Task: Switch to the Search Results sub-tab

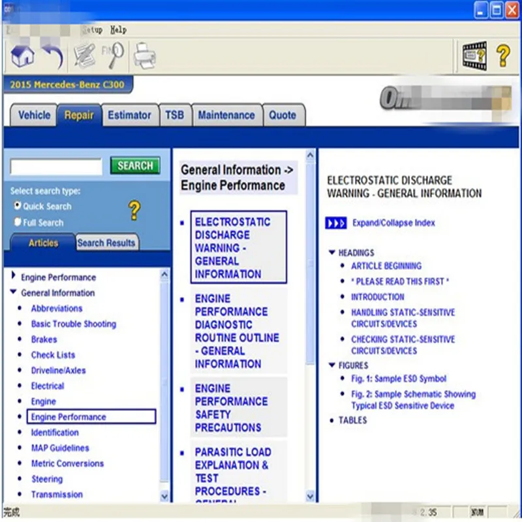Action: click(x=106, y=243)
